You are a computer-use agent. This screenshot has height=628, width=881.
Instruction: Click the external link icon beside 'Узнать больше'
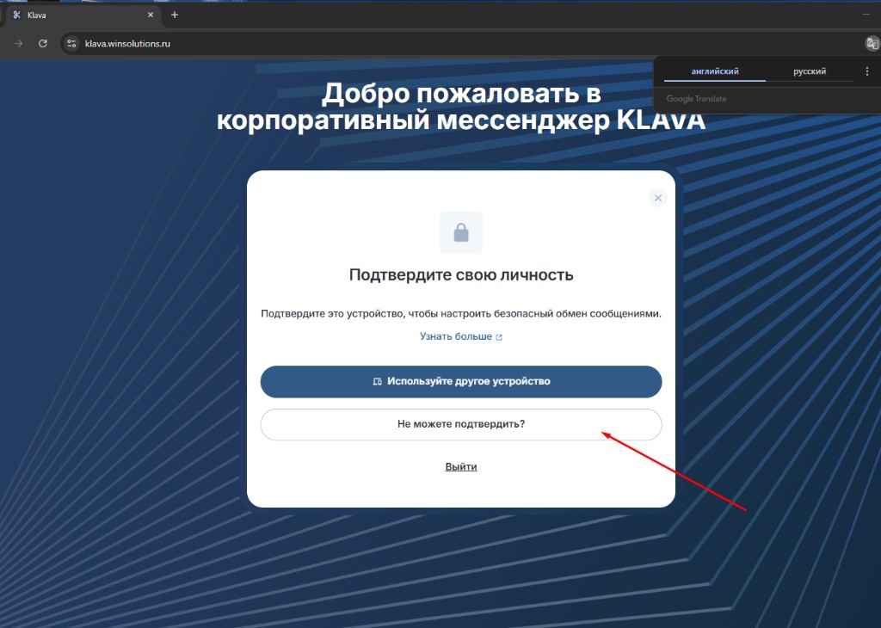499,337
